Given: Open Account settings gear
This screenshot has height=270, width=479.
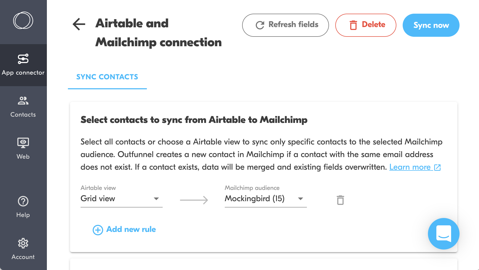Looking at the screenshot, I should click(23, 249).
